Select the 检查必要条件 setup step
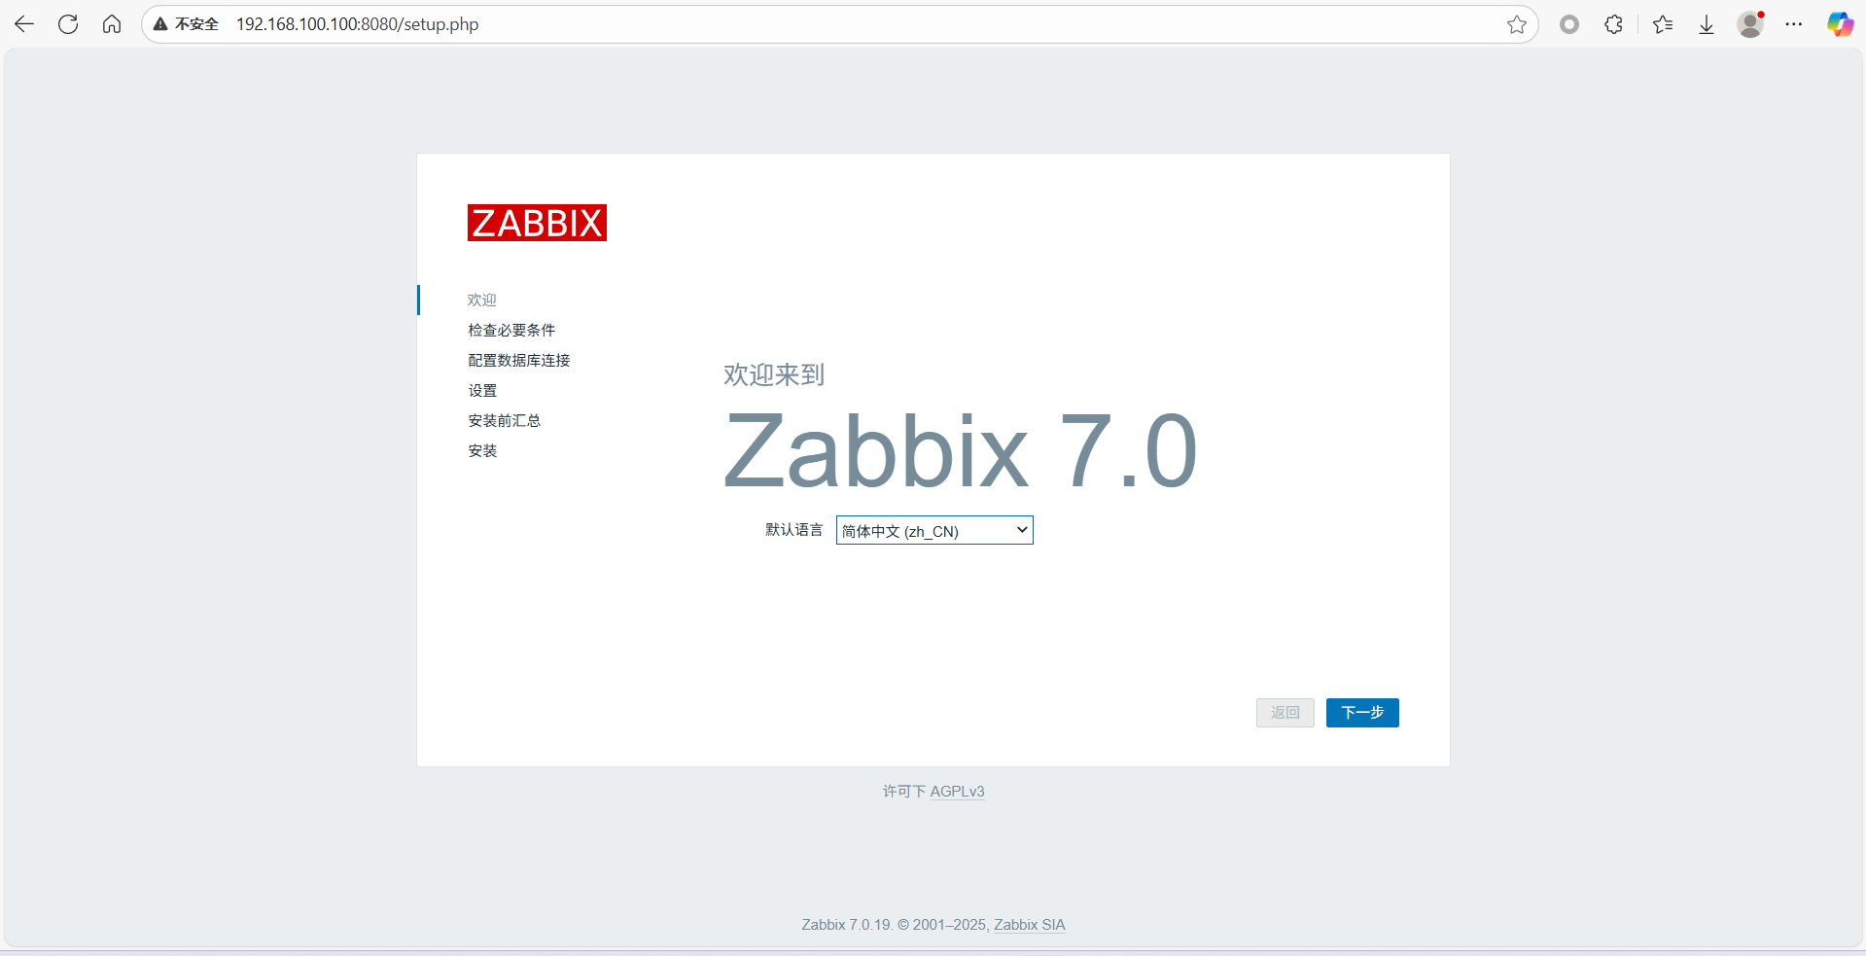 [511, 330]
